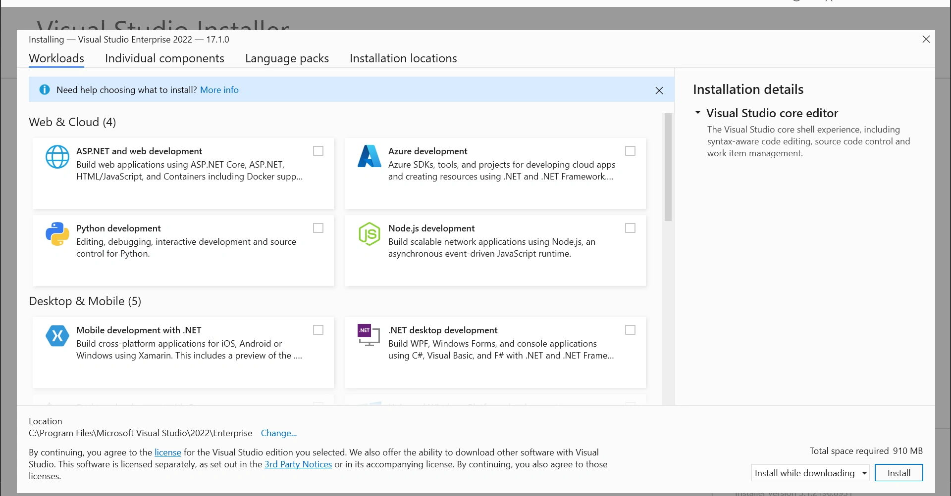Click the blue info icon in banner
The width and height of the screenshot is (951, 496).
(45, 90)
